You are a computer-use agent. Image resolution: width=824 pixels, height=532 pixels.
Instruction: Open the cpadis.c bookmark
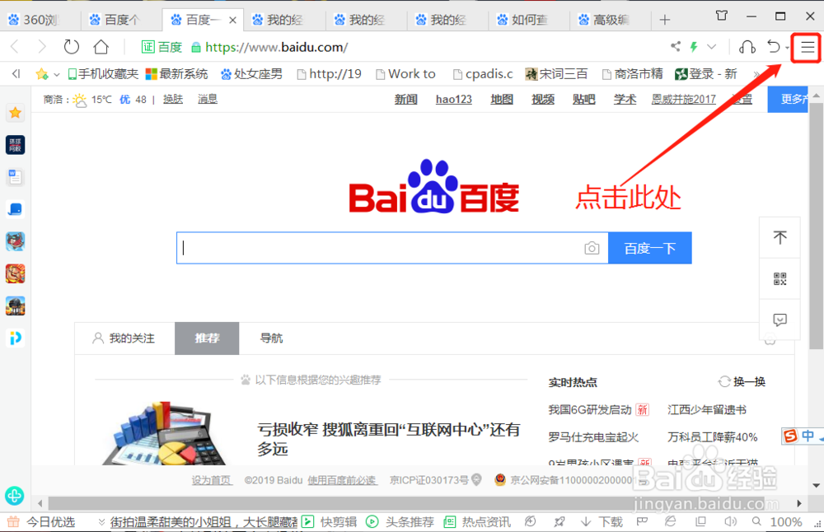[x=483, y=74]
